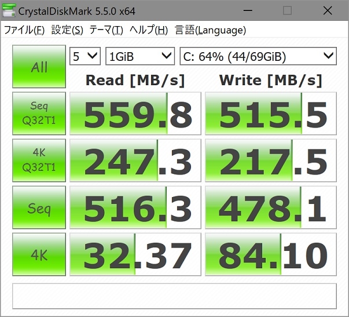Select the Seq Q32T1 read value 559.8
Screen dimensions: 349x317
135,113
